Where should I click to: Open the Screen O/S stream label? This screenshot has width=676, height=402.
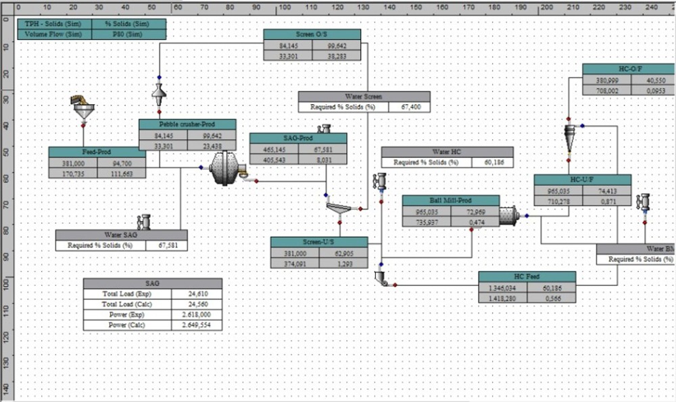coord(312,34)
